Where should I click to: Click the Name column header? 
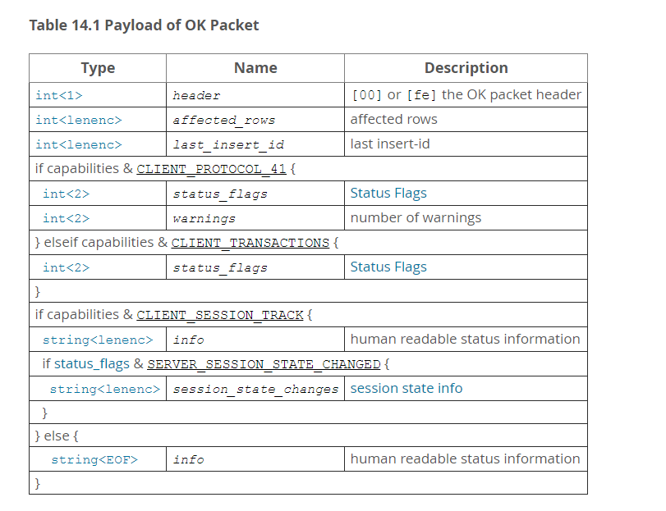255,68
